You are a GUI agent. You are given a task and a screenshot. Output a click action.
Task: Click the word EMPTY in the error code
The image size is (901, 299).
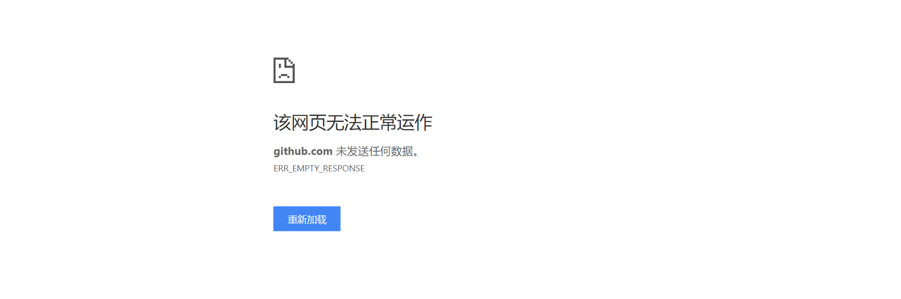[x=306, y=169]
